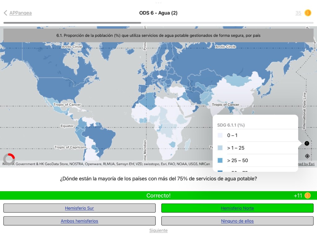317x238 pixels.
Task: Tap the indicator 6.1 map title banner
Action: pos(158,36)
